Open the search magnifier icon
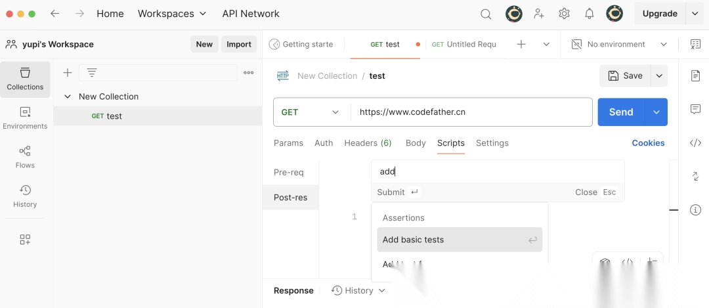The height and width of the screenshot is (308, 709). click(x=486, y=14)
